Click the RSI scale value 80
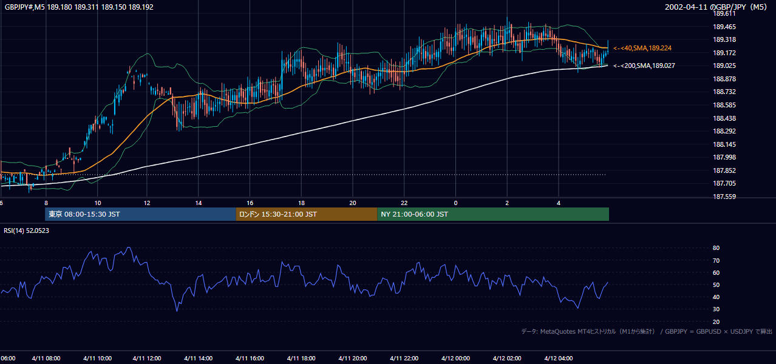The width and height of the screenshot is (776, 364). (716, 248)
